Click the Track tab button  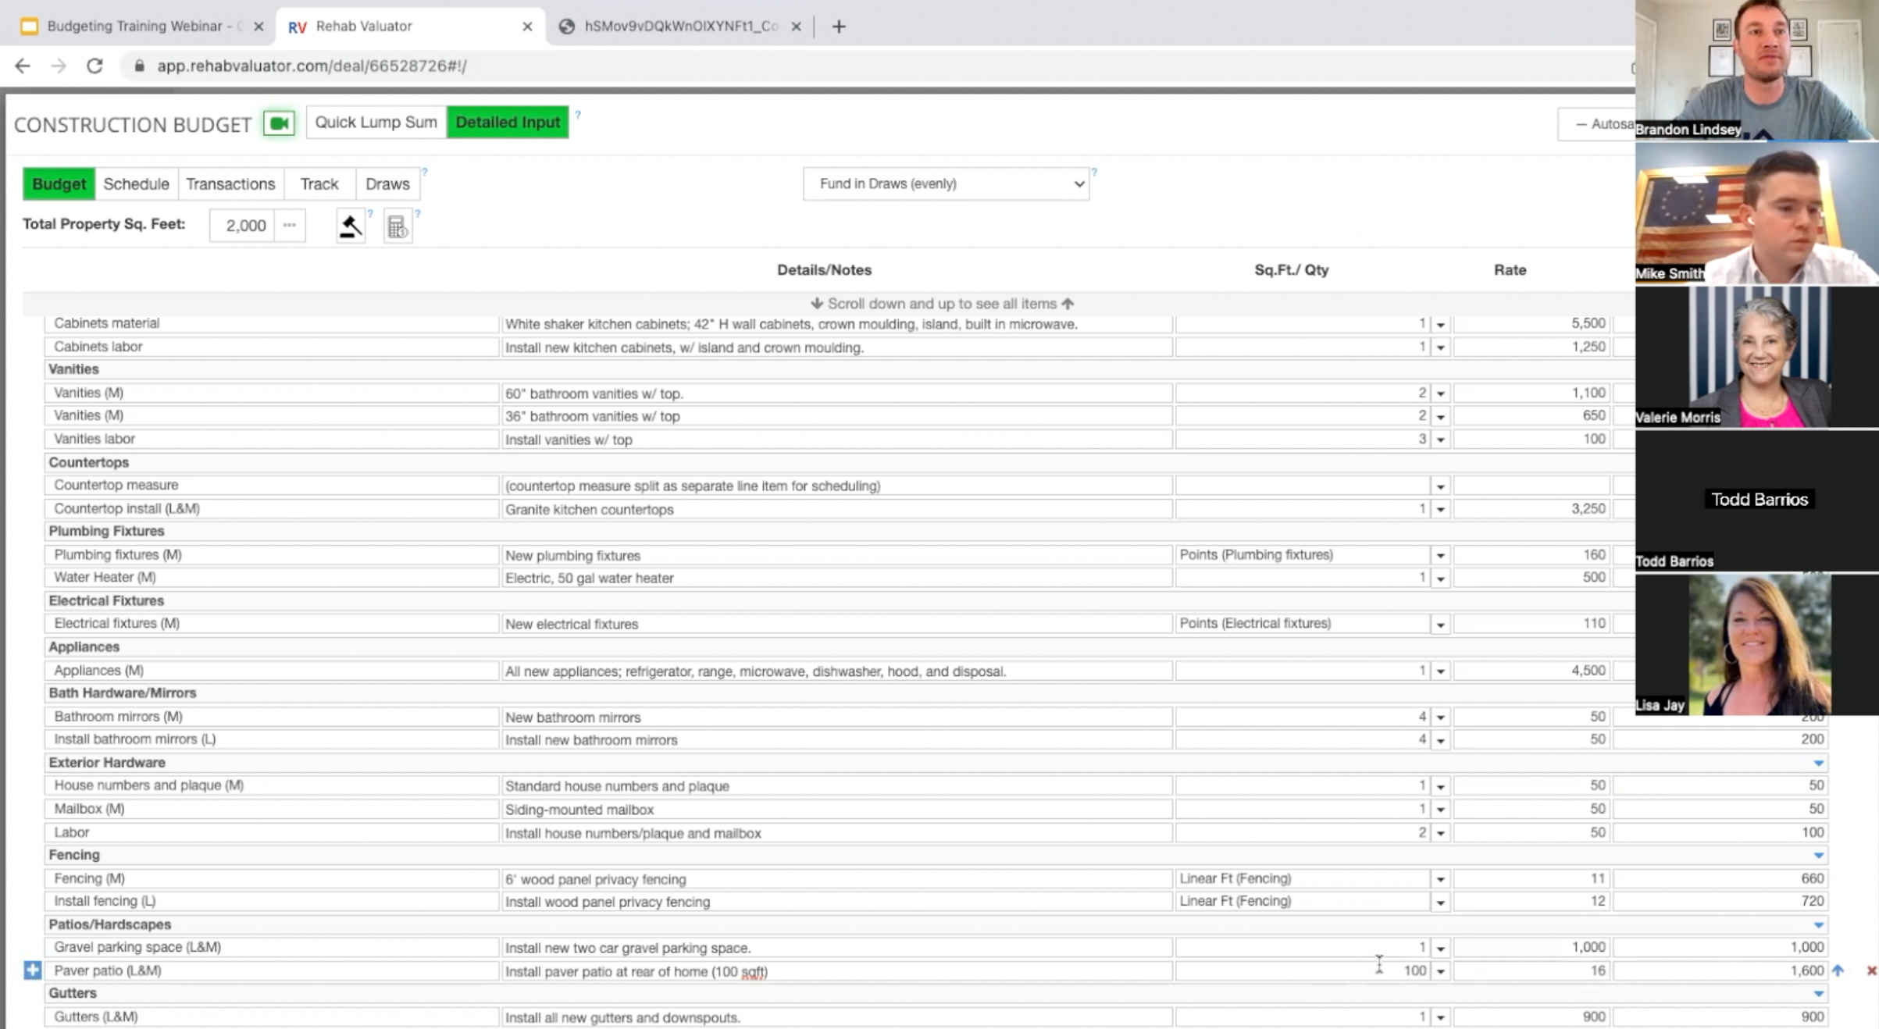[319, 184]
